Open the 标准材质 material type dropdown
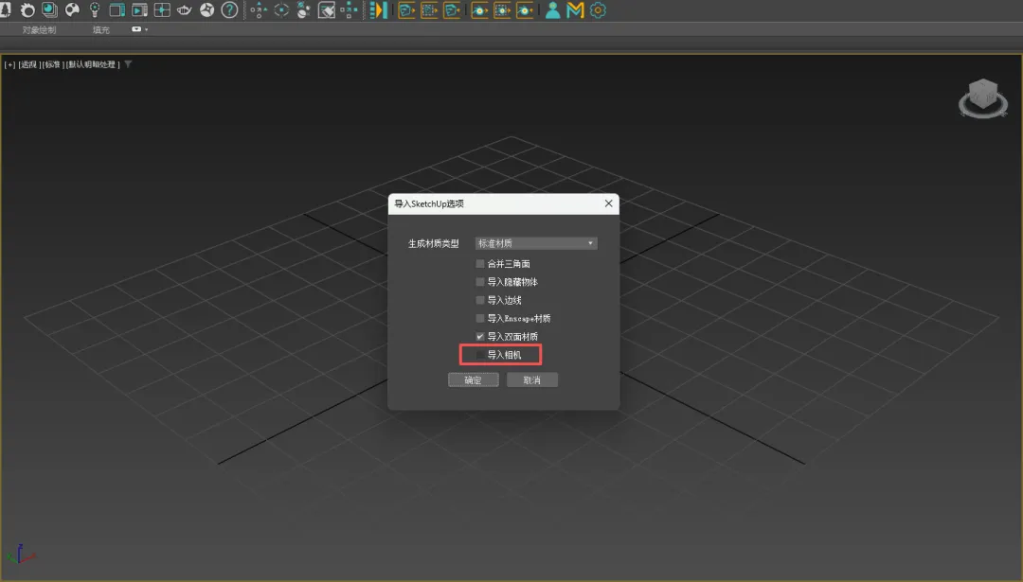The width and height of the screenshot is (1023, 582). [x=535, y=243]
